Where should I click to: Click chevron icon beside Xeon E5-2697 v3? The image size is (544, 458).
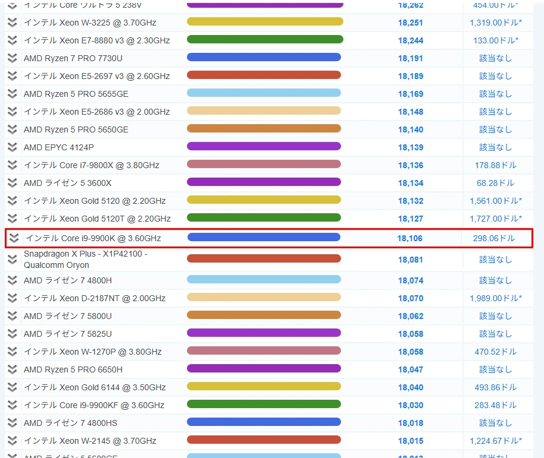pyautogui.click(x=12, y=76)
